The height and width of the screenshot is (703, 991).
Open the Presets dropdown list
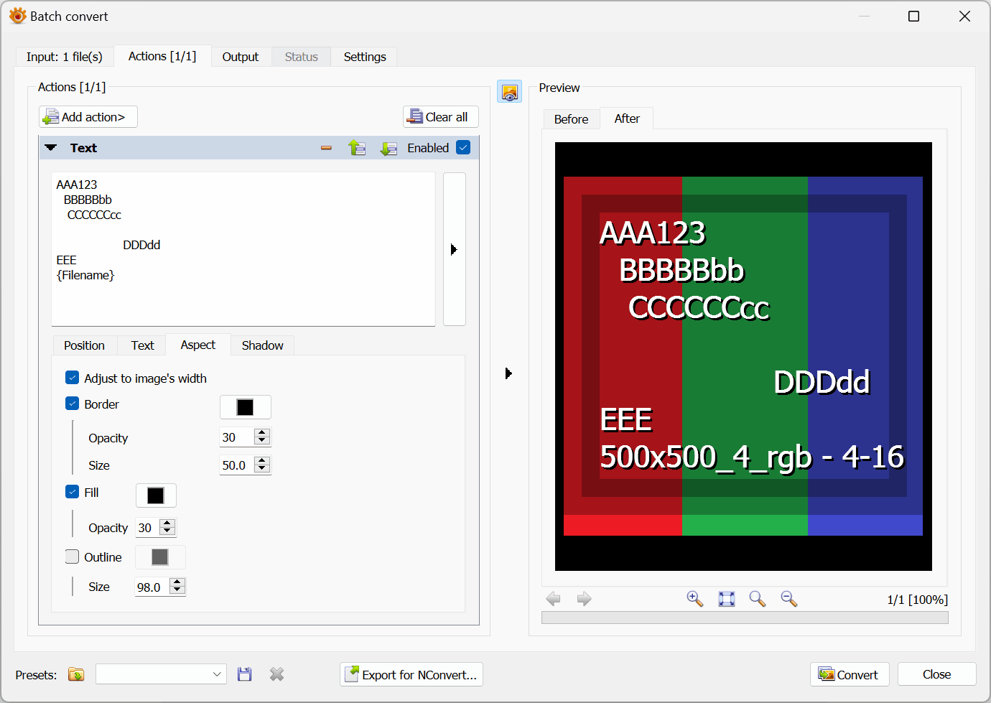pyautogui.click(x=161, y=674)
